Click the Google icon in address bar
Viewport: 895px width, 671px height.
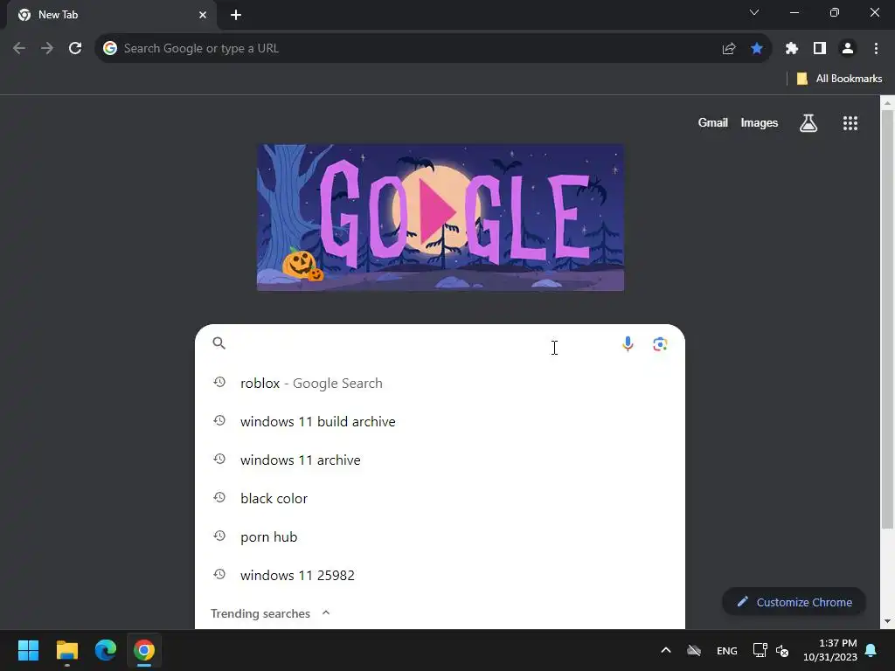tap(109, 49)
